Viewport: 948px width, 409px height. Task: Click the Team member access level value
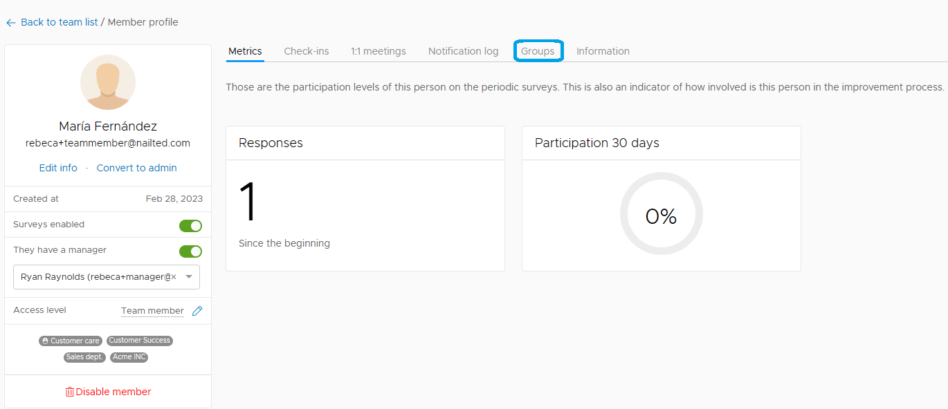152,311
